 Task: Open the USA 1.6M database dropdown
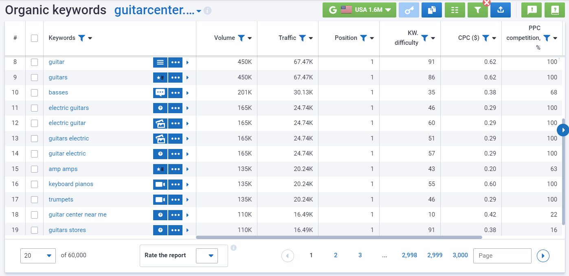[x=359, y=10]
